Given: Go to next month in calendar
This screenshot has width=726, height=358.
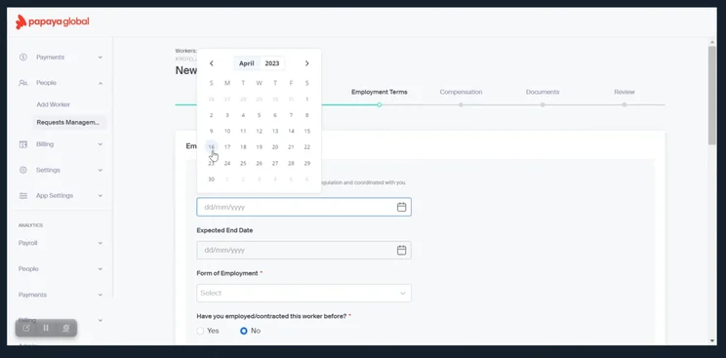Looking at the screenshot, I should [x=307, y=63].
